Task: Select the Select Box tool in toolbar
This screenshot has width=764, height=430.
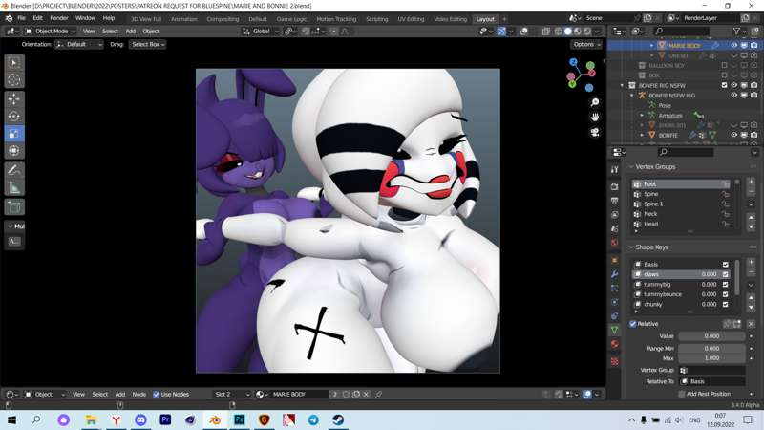Action: (x=14, y=63)
